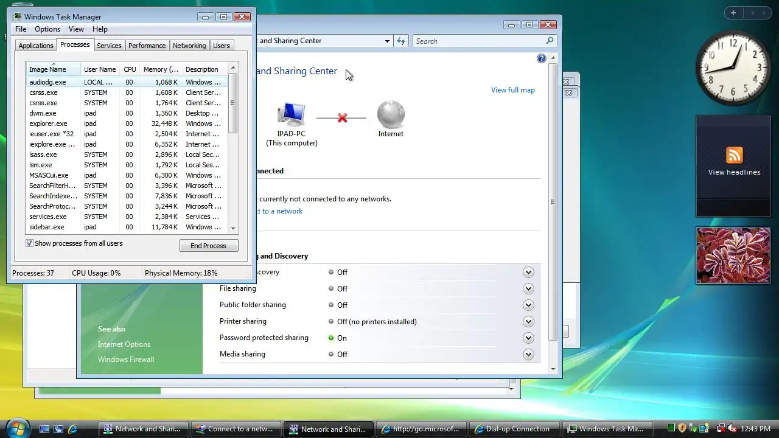Sort processes by the Memory column
The width and height of the screenshot is (779, 438).
[160, 69]
